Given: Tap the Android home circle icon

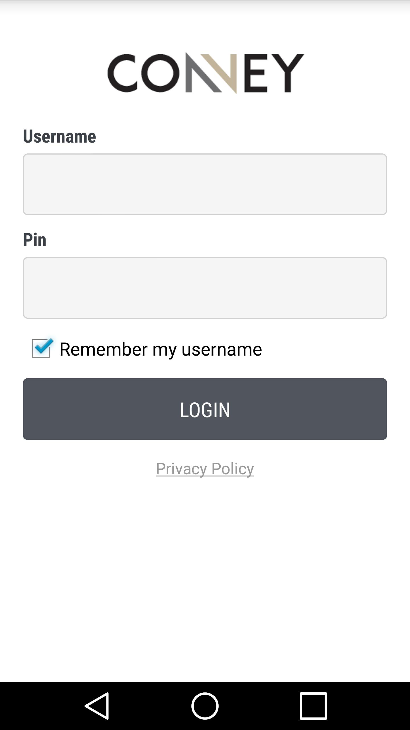Looking at the screenshot, I should click(x=205, y=706).
